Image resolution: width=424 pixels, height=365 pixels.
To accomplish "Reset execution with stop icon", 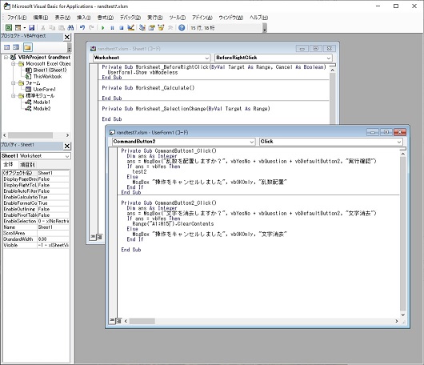I will coord(122,27).
